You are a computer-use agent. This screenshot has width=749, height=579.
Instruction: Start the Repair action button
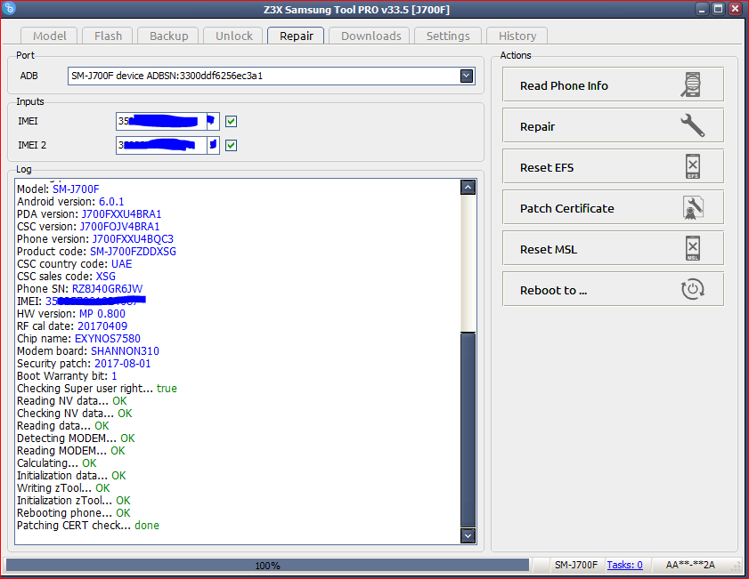tap(613, 125)
